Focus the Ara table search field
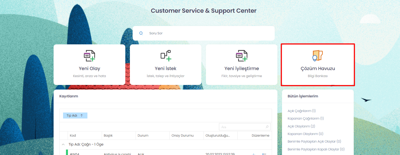The width and height of the screenshot is (400, 155). [x=245, y=127]
